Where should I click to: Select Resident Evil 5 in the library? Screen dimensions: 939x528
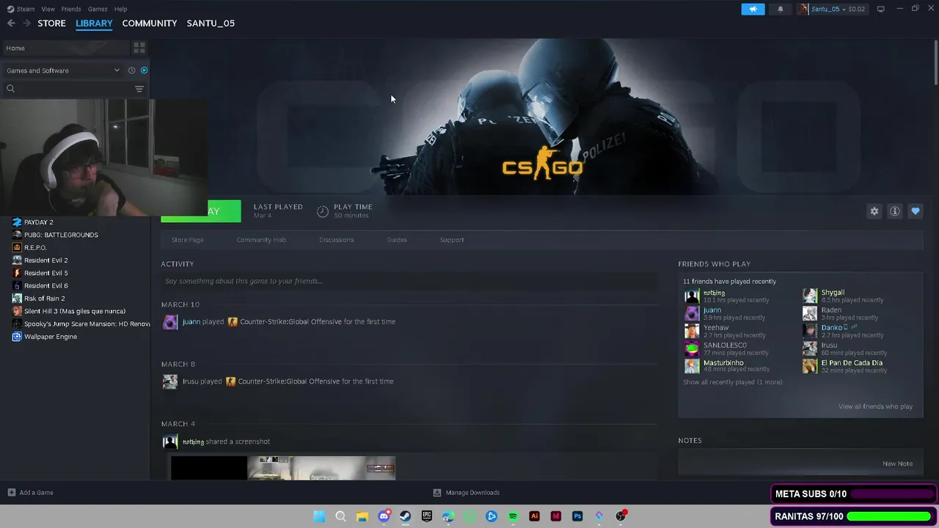(45, 273)
